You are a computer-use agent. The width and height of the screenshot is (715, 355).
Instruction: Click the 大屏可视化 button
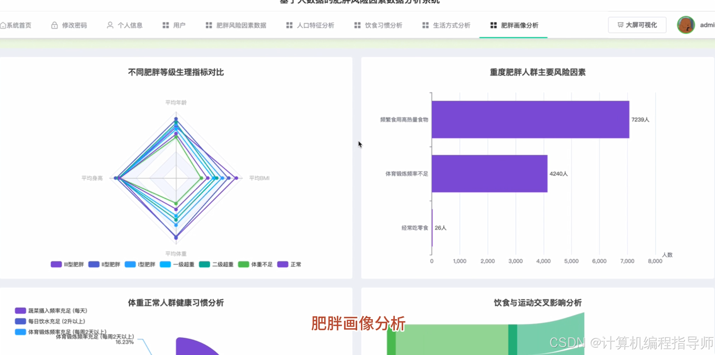637,25
